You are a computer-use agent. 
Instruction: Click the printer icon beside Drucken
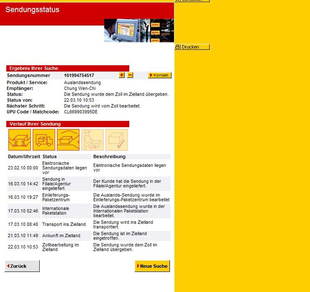coord(178,47)
